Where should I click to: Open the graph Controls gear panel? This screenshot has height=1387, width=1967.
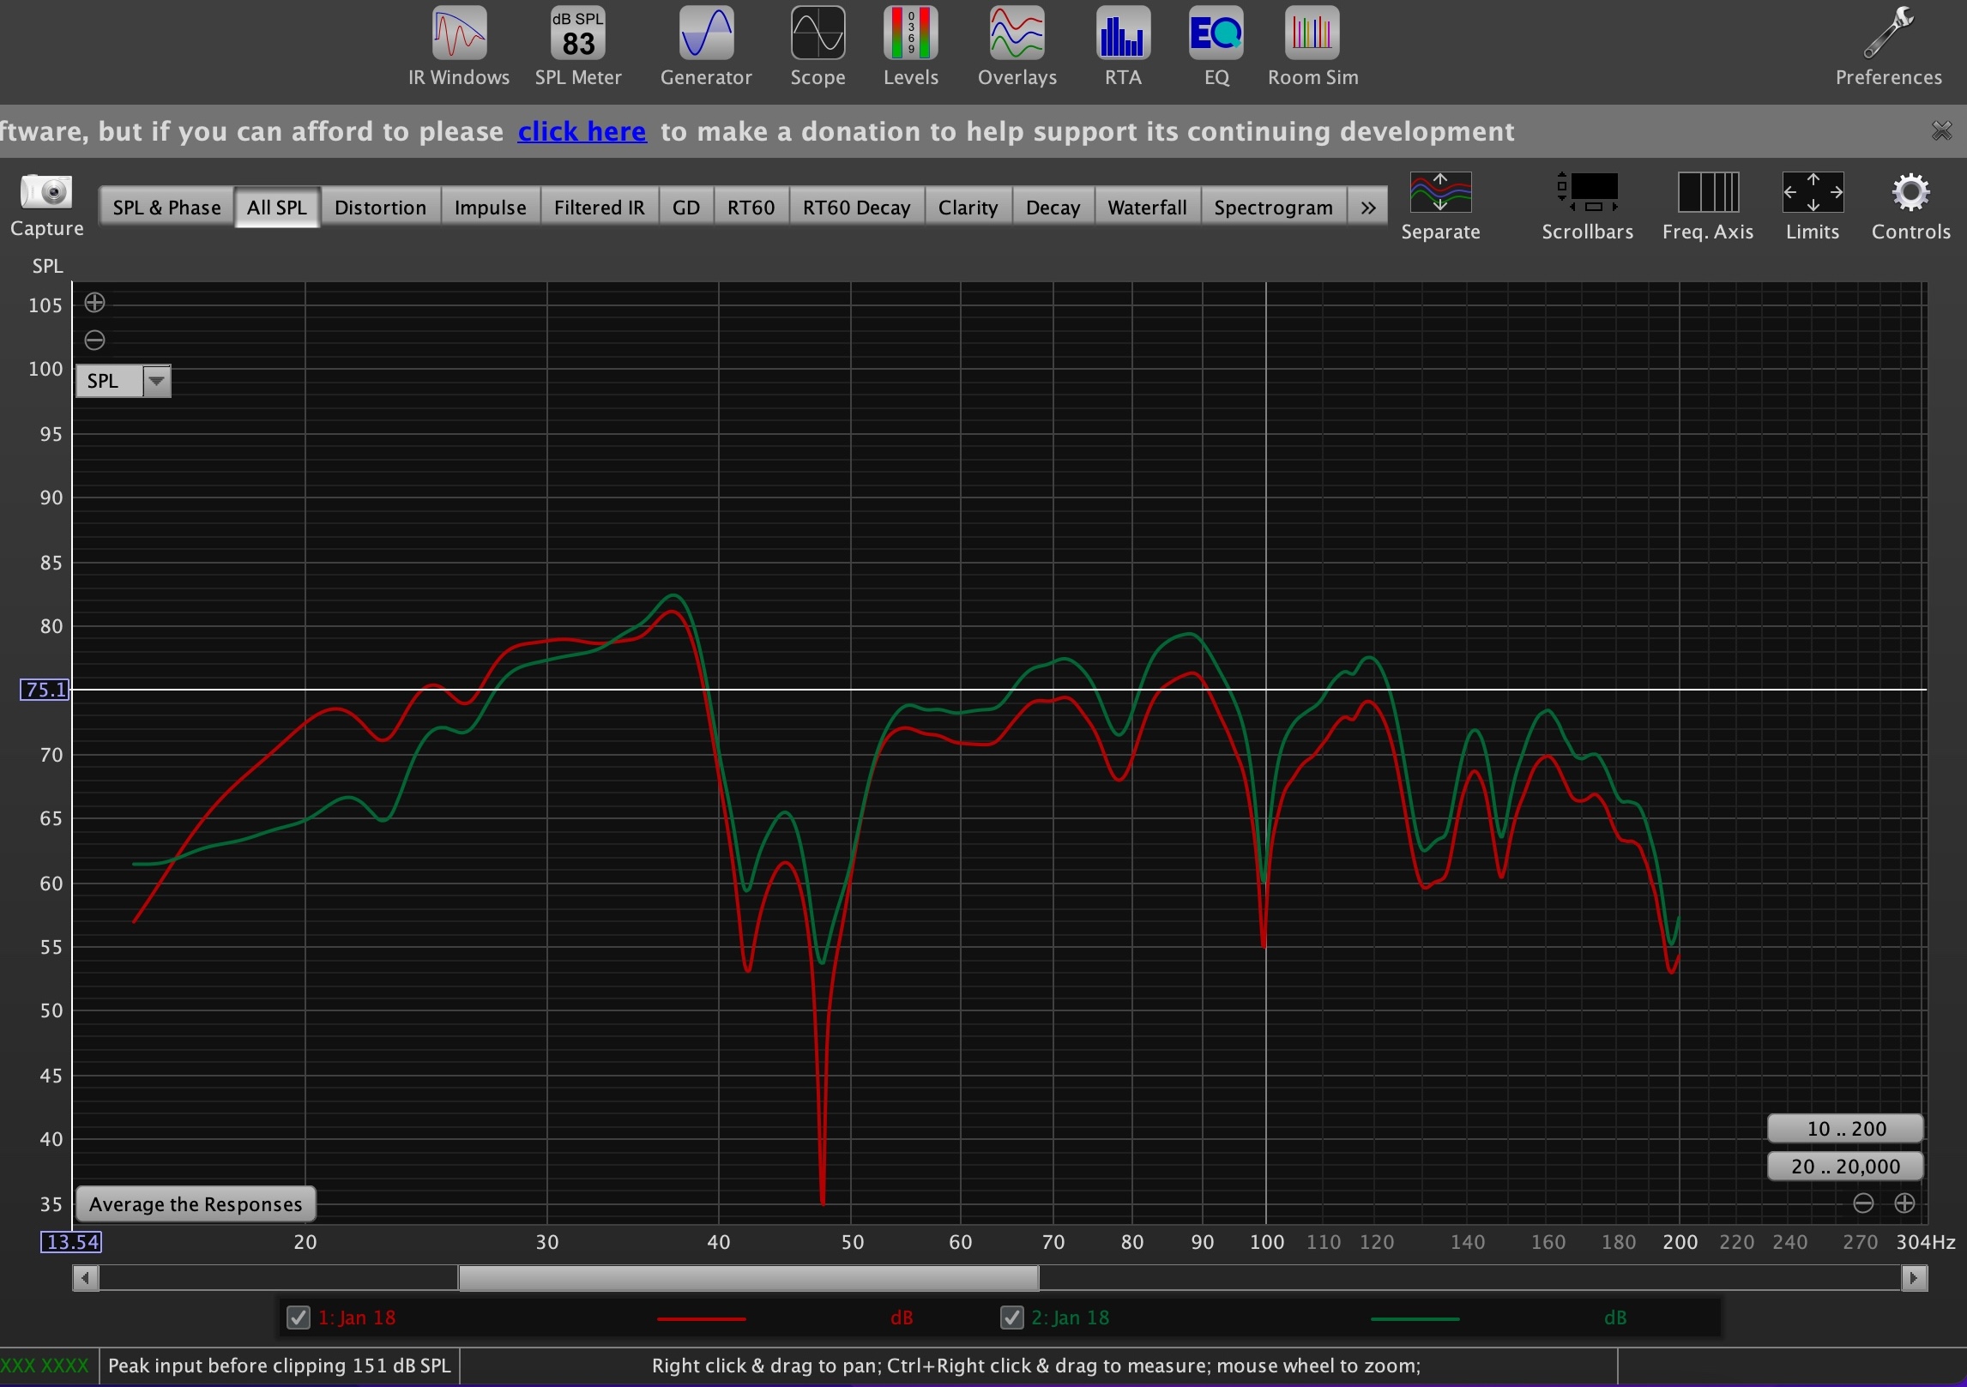point(1910,194)
